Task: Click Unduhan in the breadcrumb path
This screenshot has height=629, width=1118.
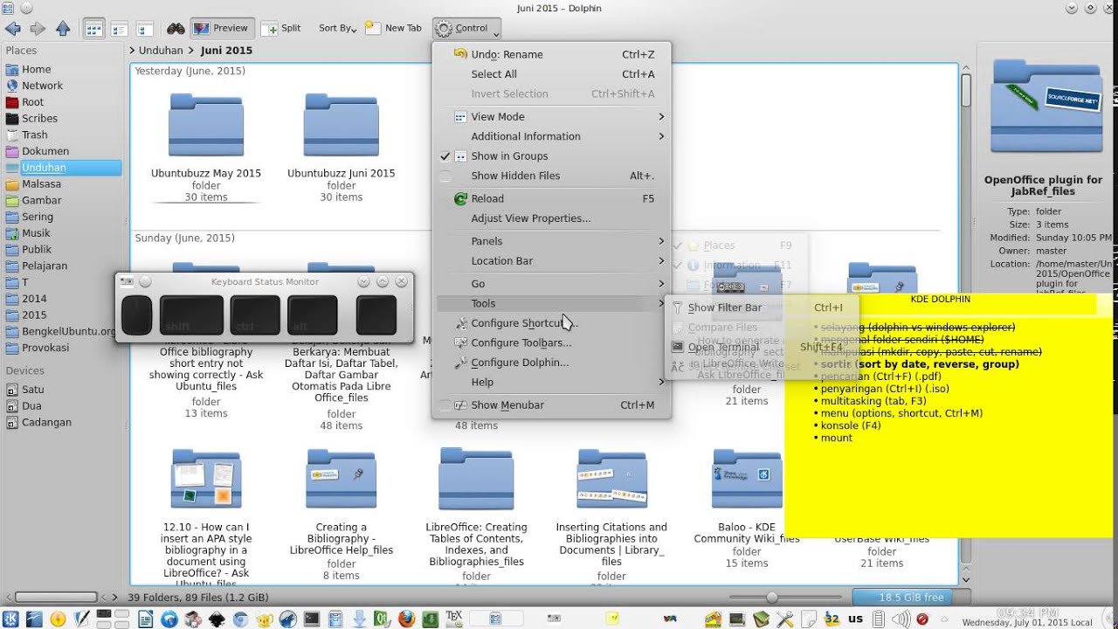Action: tap(160, 51)
